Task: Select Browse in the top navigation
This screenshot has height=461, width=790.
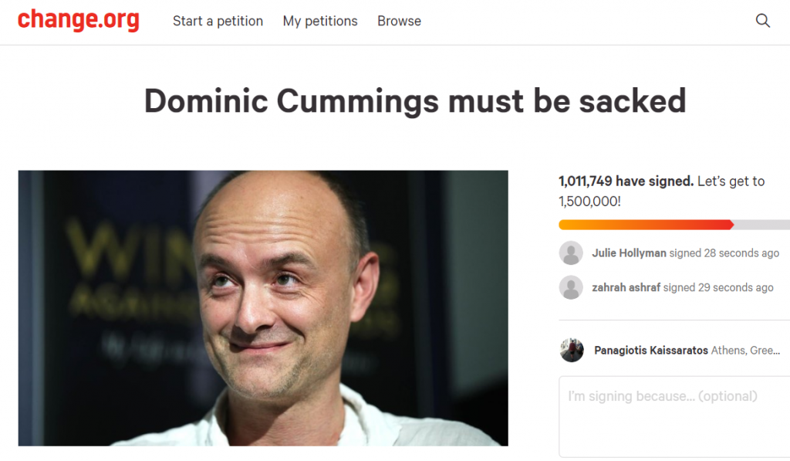Action: pyautogui.click(x=399, y=22)
